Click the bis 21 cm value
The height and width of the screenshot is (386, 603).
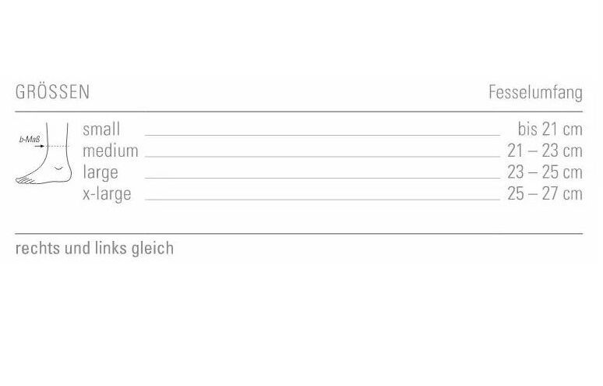tap(550, 129)
